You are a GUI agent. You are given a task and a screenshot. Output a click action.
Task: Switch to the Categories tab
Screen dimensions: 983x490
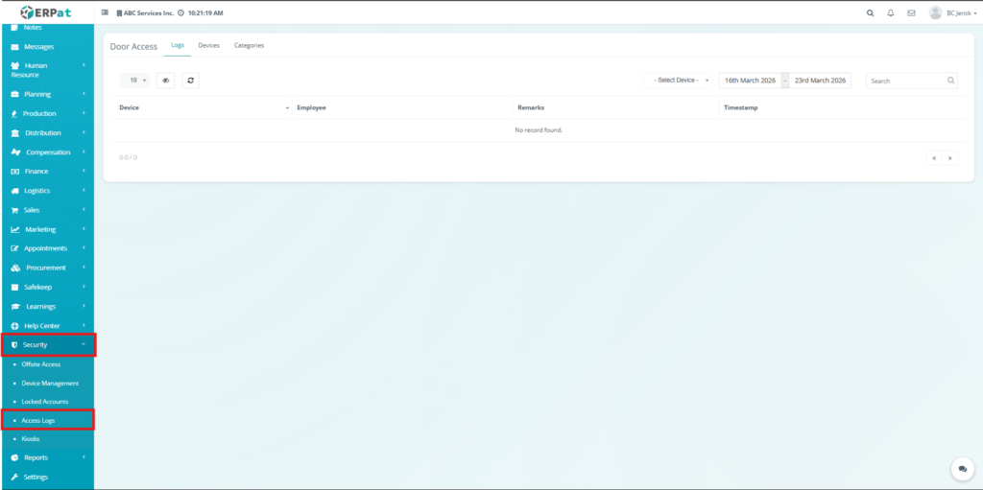click(x=249, y=46)
